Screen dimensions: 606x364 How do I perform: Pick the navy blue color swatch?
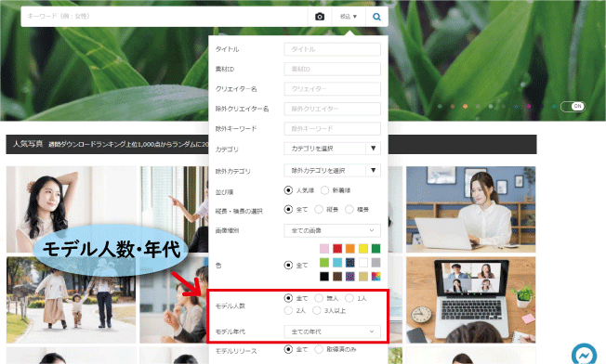[350, 263]
